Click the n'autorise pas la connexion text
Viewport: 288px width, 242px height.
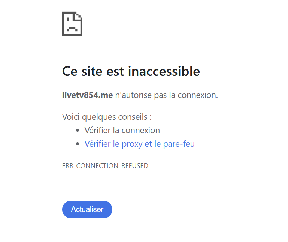pyautogui.click(x=166, y=95)
